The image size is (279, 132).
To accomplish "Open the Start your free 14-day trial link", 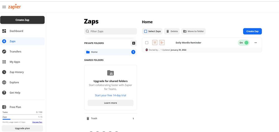I will coord(110,95).
